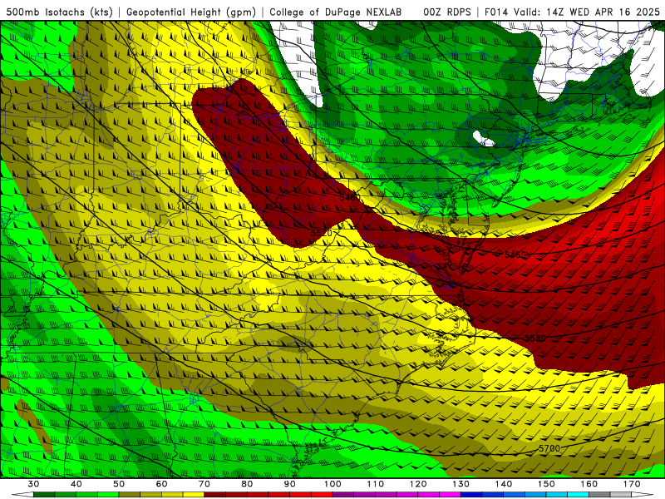Click the '500mb Isotachs (kts)' title text
This screenshot has height=499, width=665.
(59, 12)
